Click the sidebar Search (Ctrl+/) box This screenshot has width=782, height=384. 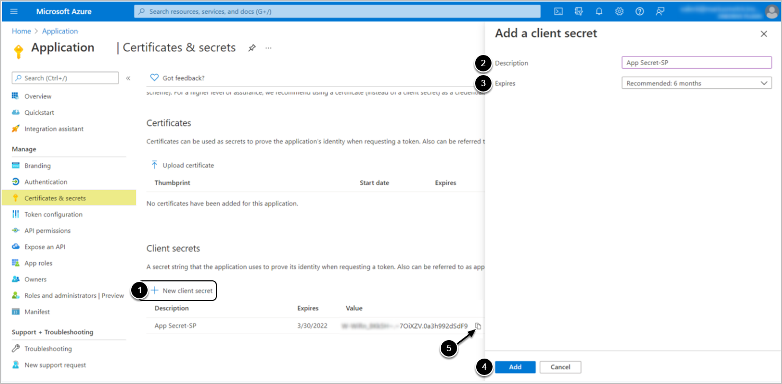[x=65, y=78]
